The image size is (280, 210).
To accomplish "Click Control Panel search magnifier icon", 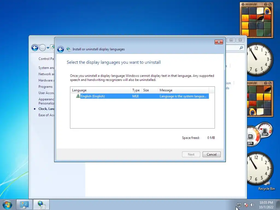I will (x=241, y=48).
